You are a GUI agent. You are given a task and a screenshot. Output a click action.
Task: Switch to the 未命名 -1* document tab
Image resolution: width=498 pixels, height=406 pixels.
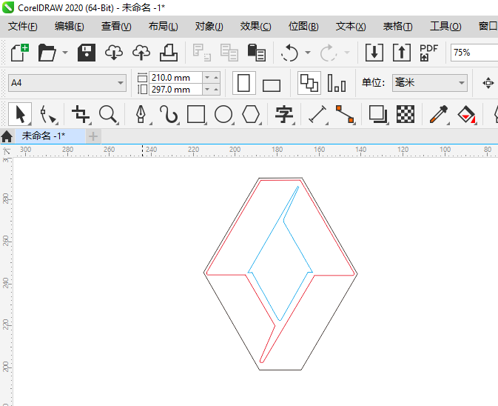pyautogui.click(x=43, y=136)
